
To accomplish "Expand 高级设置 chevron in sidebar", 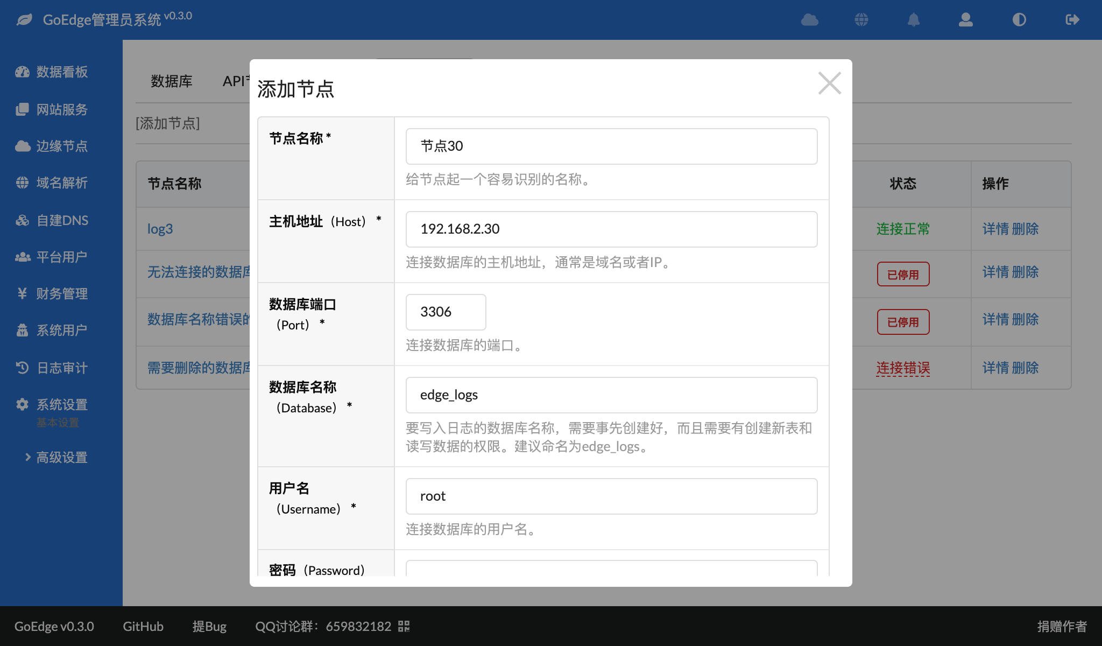I will coord(28,457).
